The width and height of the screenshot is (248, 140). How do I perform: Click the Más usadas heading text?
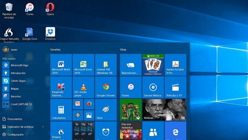(x=9, y=59)
